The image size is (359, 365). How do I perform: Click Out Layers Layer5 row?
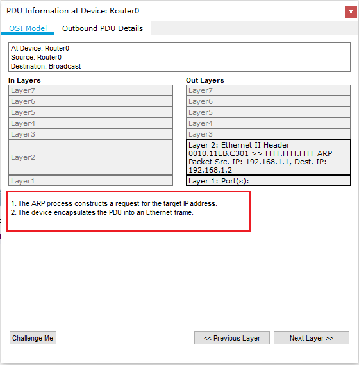pos(268,112)
